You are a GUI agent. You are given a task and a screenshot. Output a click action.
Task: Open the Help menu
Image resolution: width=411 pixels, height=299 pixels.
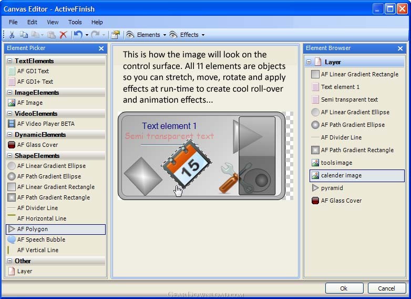(x=97, y=22)
